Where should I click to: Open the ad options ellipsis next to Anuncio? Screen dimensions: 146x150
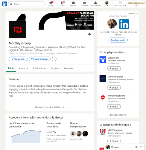pos(137,13)
